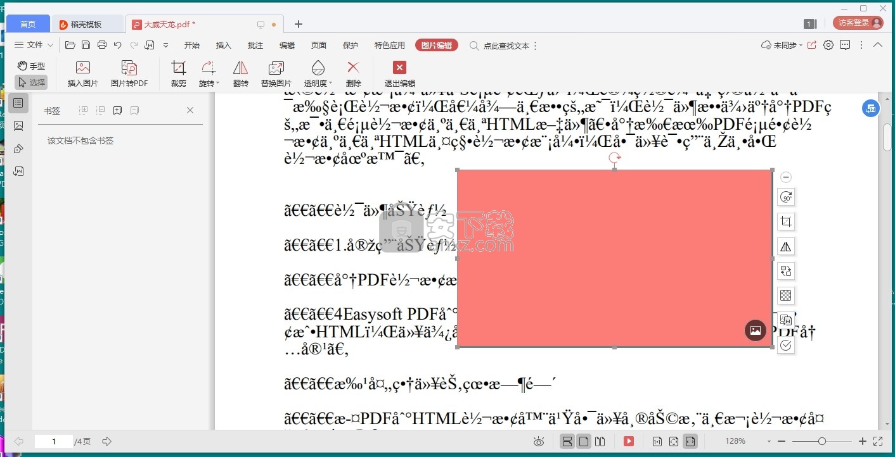Image resolution: width=895 pixels, height=457 pixels.
Task: Collapse the ribbon with the chevron
Action: [878, 45]
